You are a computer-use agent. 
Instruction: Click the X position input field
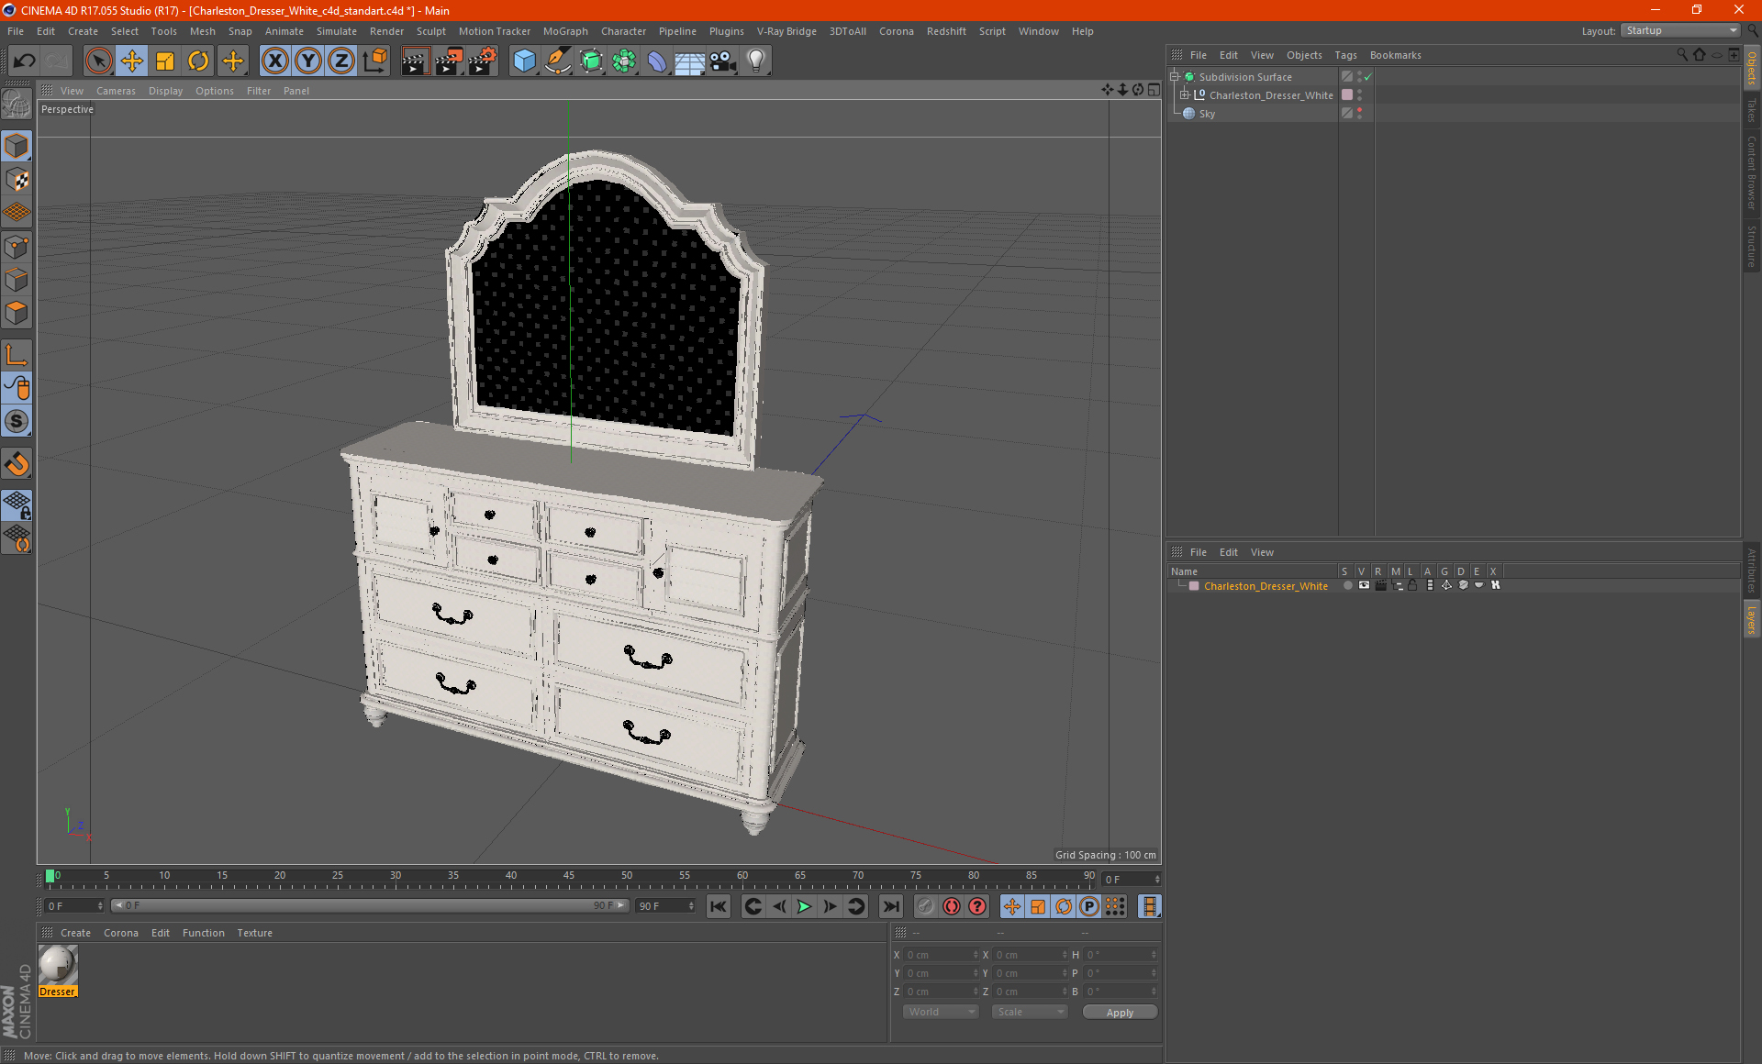click(x=940, y=955)
